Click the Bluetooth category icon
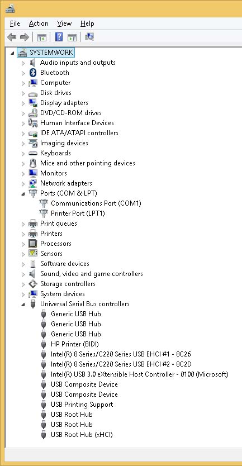Screen dimensions: 242x466 [x=33, y=73]
